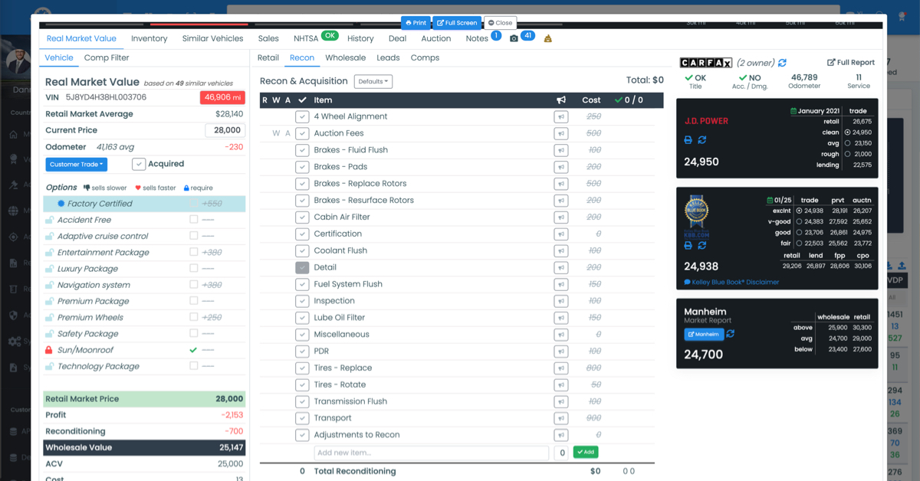This screenshot has height=481, width=920.
Task: Click the red 46,906 mi badge
Action: (x=222, y=97)
